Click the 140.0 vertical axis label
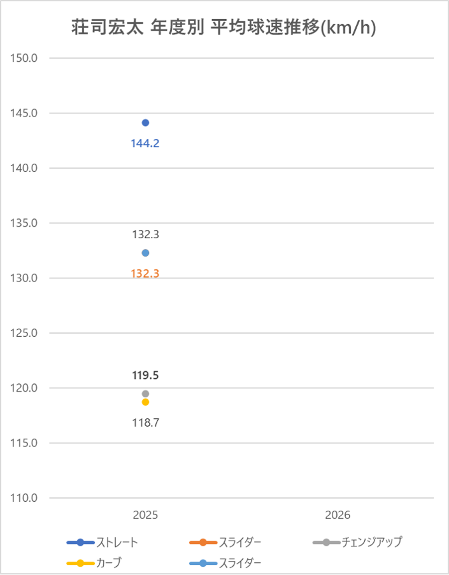The width and height of the screenshot is (449, 575). [25, 168]
